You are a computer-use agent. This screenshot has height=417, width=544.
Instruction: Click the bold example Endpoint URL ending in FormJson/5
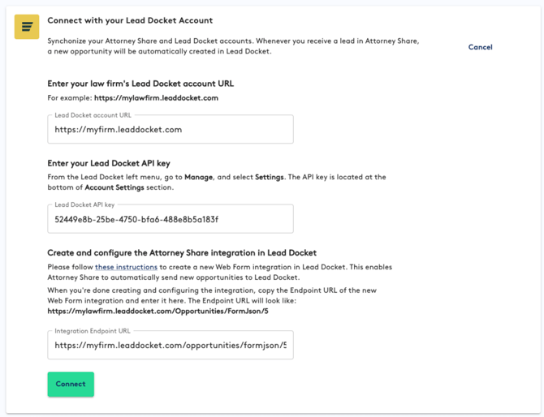pos(158,311)
